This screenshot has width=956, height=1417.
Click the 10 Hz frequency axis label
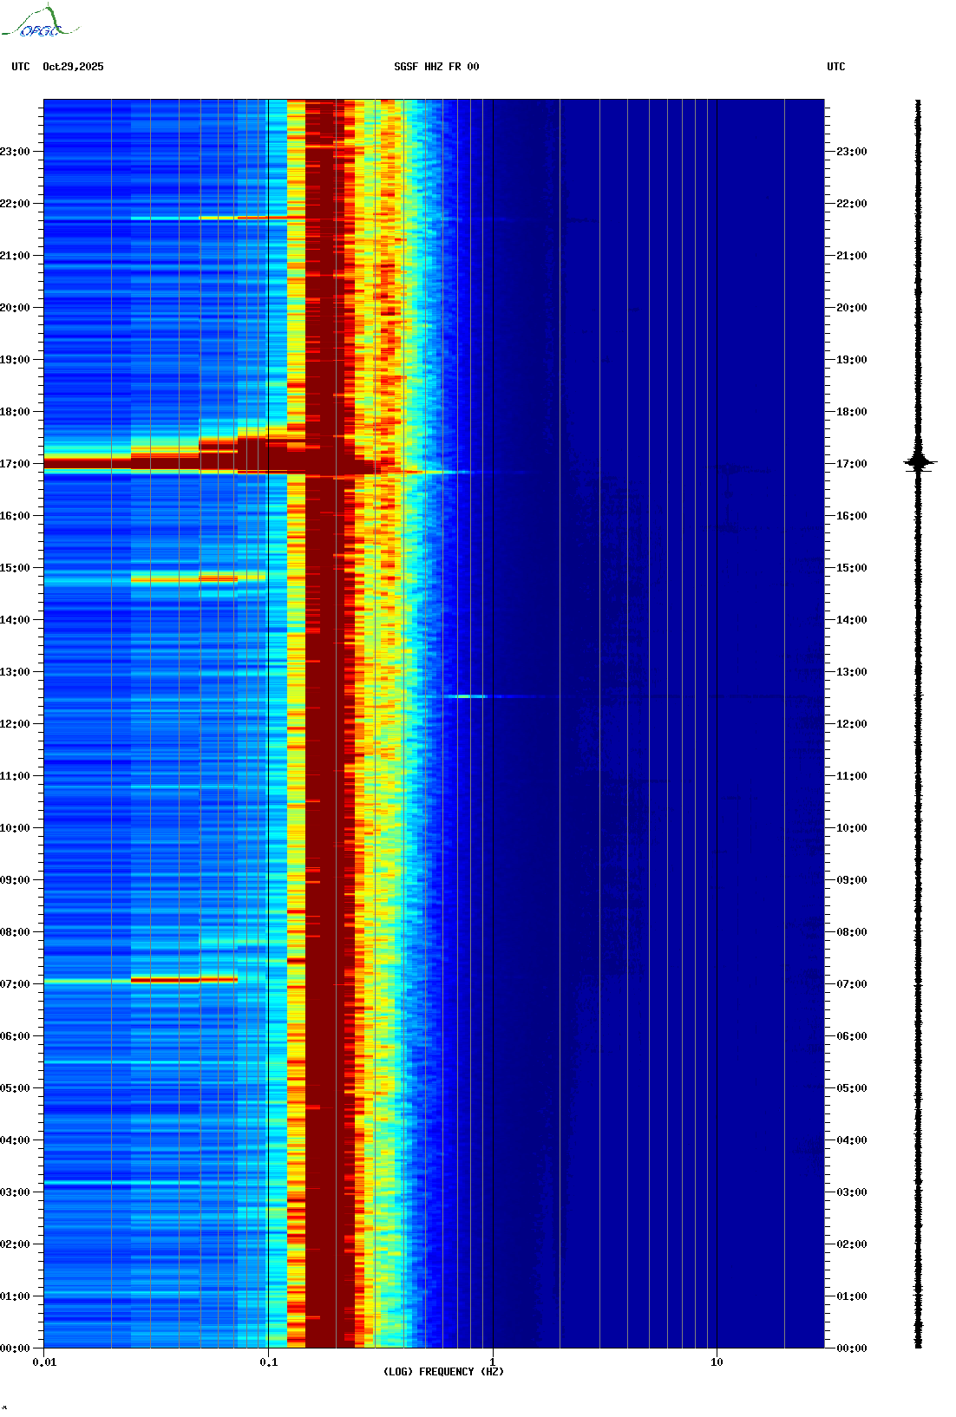tap(717, 1362)
